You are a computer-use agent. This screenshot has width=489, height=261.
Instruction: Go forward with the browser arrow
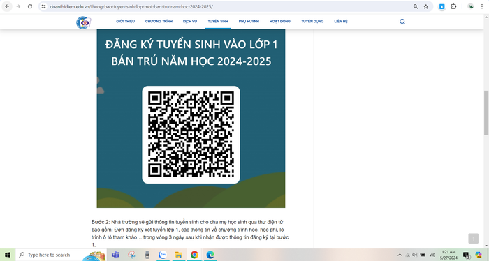(x=18, y=6)
